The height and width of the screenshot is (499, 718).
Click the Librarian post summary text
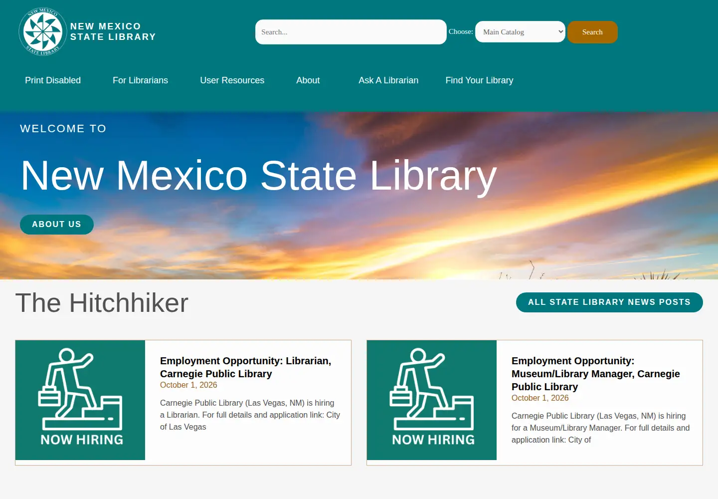click(250, 415)
